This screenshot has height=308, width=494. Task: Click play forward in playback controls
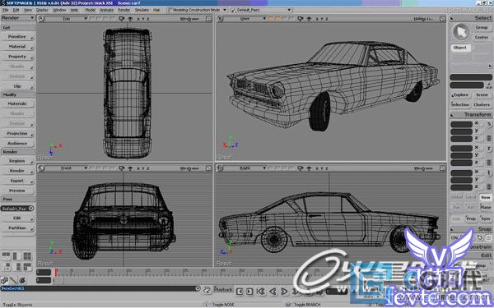point(285,292)
